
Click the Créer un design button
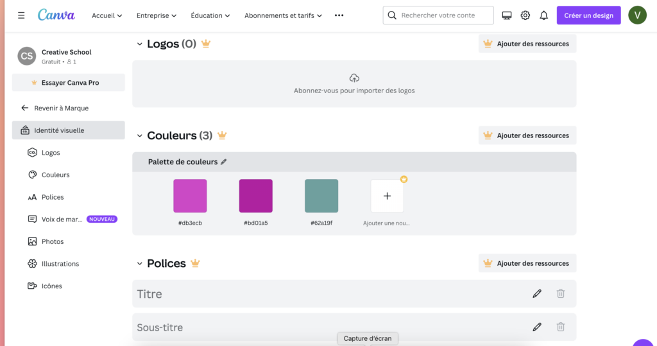coord(588,15)
